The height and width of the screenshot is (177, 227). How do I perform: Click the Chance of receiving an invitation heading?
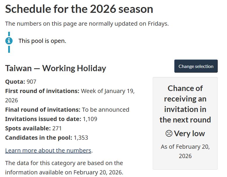click(185, 104)
